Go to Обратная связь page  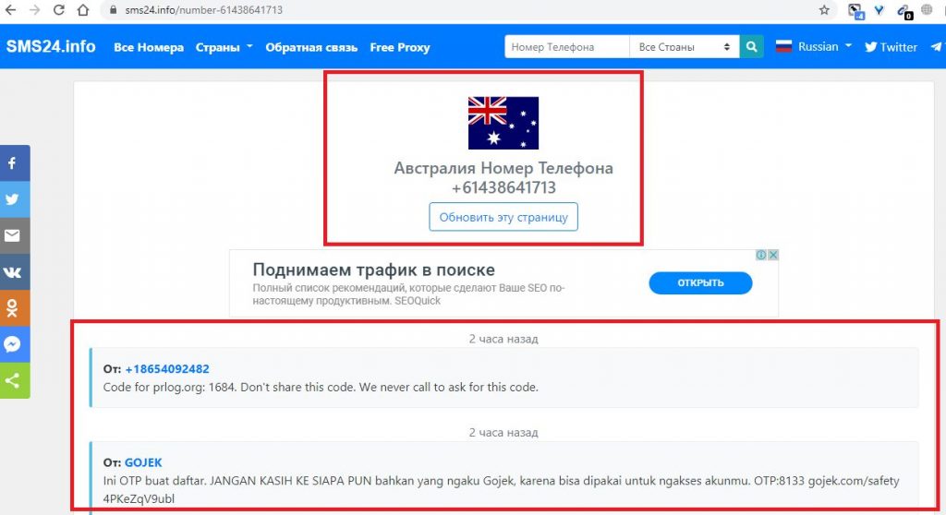[x=311, y=47]
